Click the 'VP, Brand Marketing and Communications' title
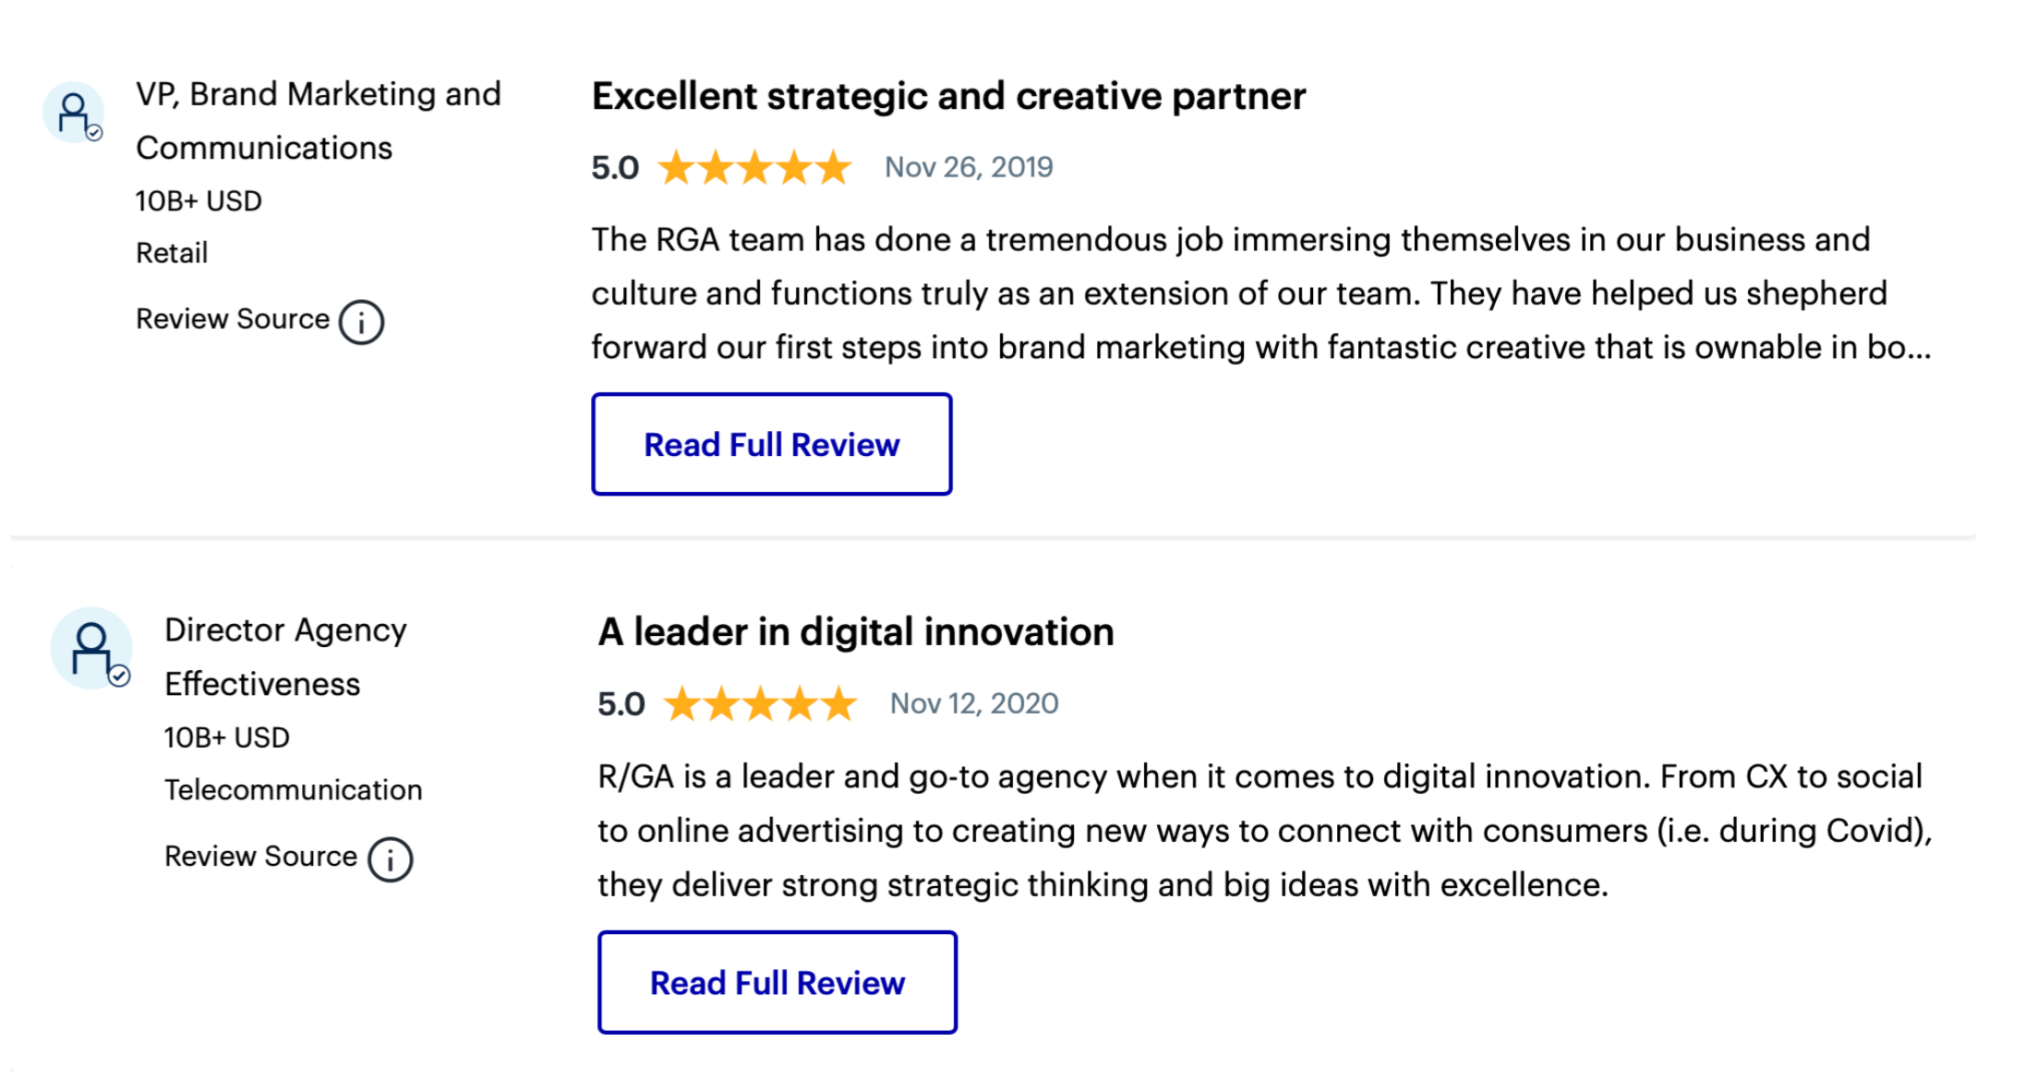The height and width of the screenshot is (1091, 2037). tap(318, 121)
